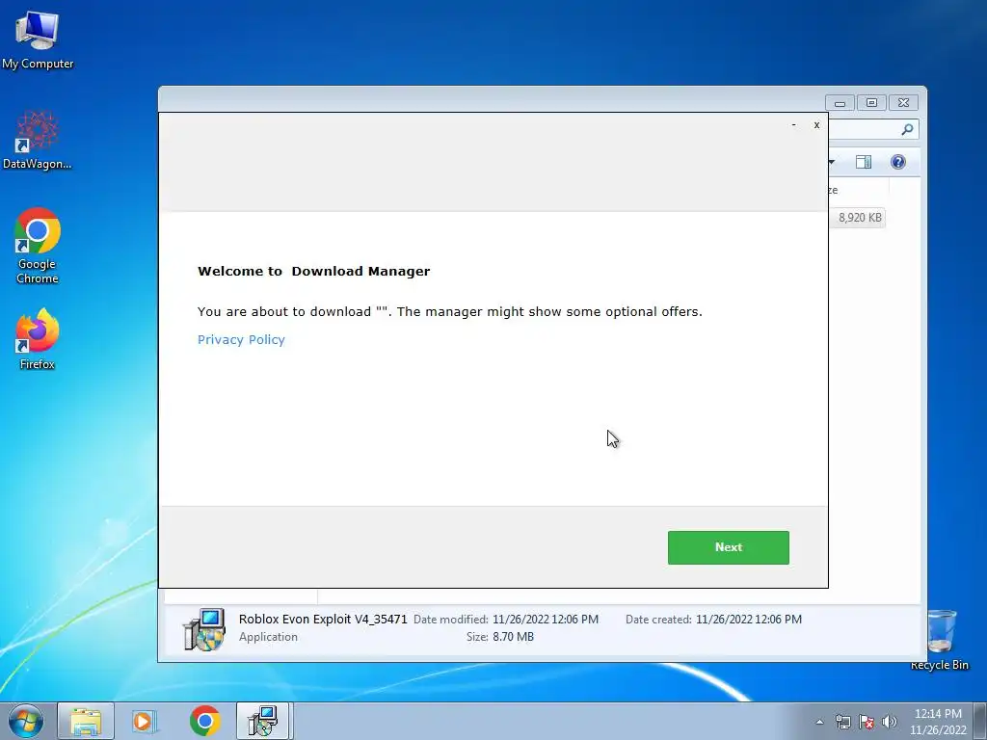Open Action Center flag icon
Screen dimensions: 987x740
(x=867, y=722)
